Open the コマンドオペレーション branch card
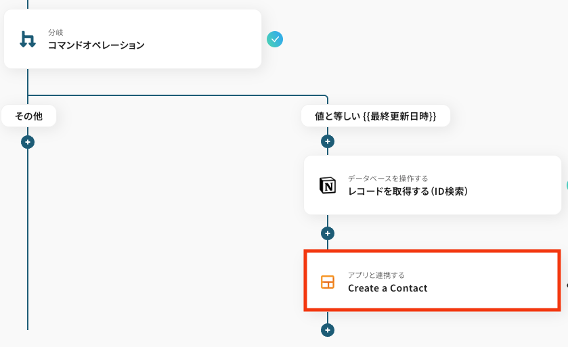Viewport: 568px width, 347px height. [133, 39]
